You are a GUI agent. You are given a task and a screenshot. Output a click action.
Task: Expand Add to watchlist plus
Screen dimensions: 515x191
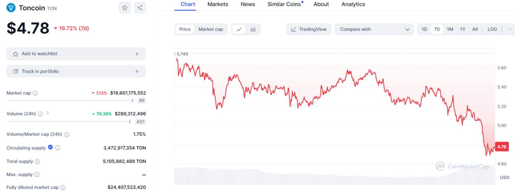pos(137,54)
